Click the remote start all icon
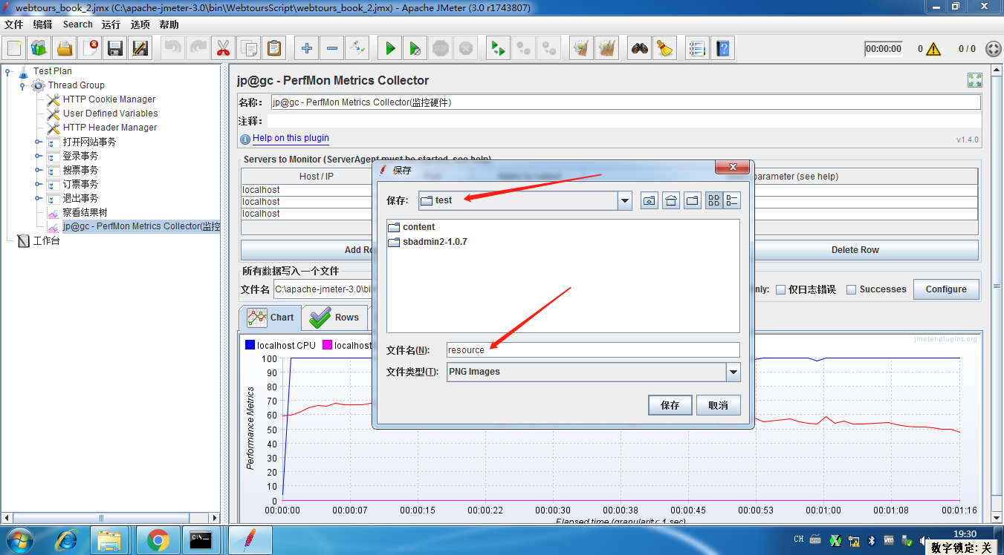1004x555 pixels. point(498,49)
